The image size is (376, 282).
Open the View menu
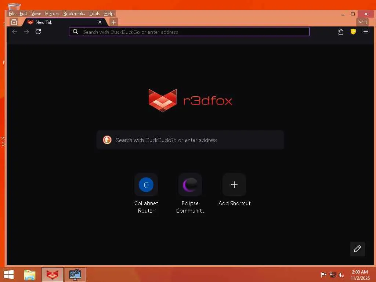36,14
